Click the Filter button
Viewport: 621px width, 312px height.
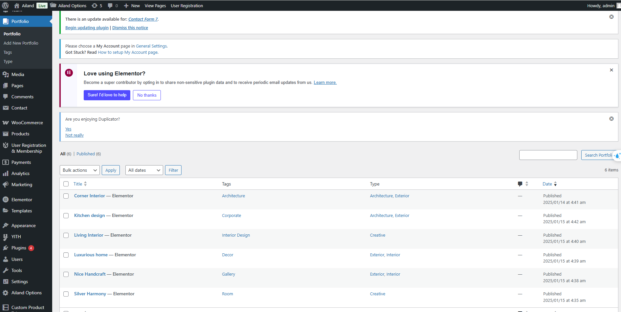(x=173, y=170)
